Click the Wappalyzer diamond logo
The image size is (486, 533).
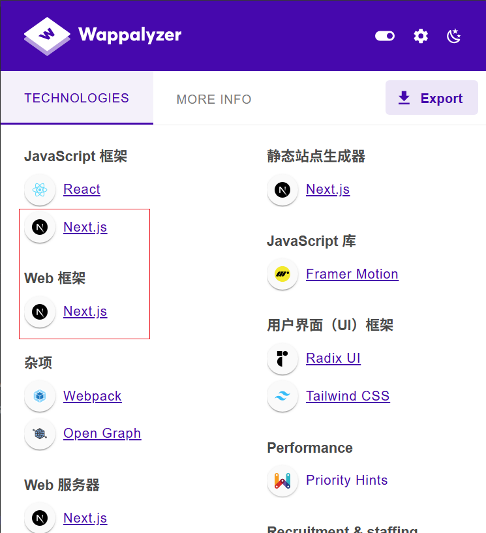(47, 36)
